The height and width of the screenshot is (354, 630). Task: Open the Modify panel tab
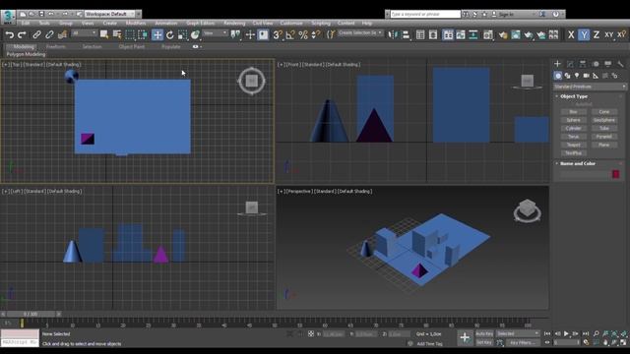pos(570,64)
